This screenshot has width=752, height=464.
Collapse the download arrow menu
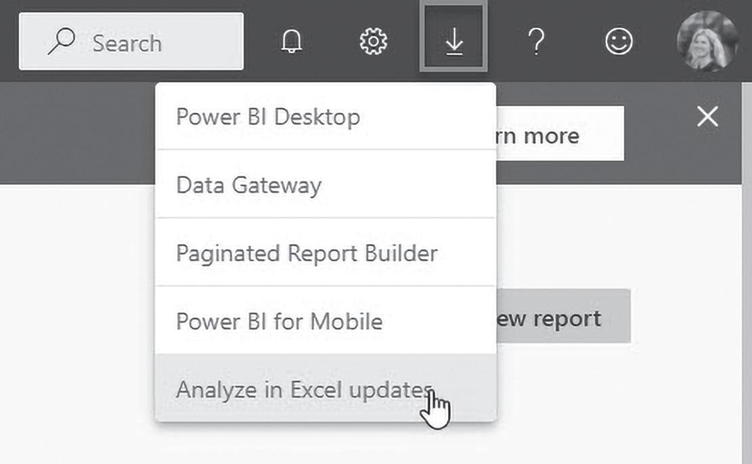(454, 43)
